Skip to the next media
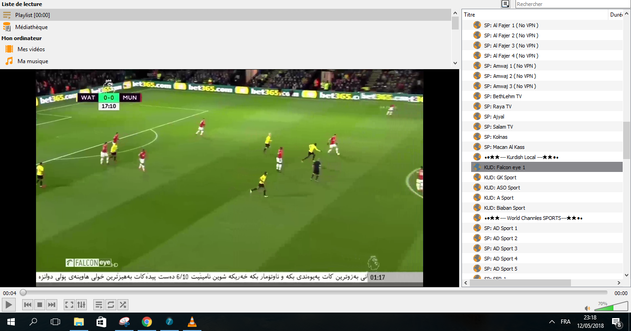Viewport: 631px width, 331px height. pyautogui.click(x=51, y=304)
